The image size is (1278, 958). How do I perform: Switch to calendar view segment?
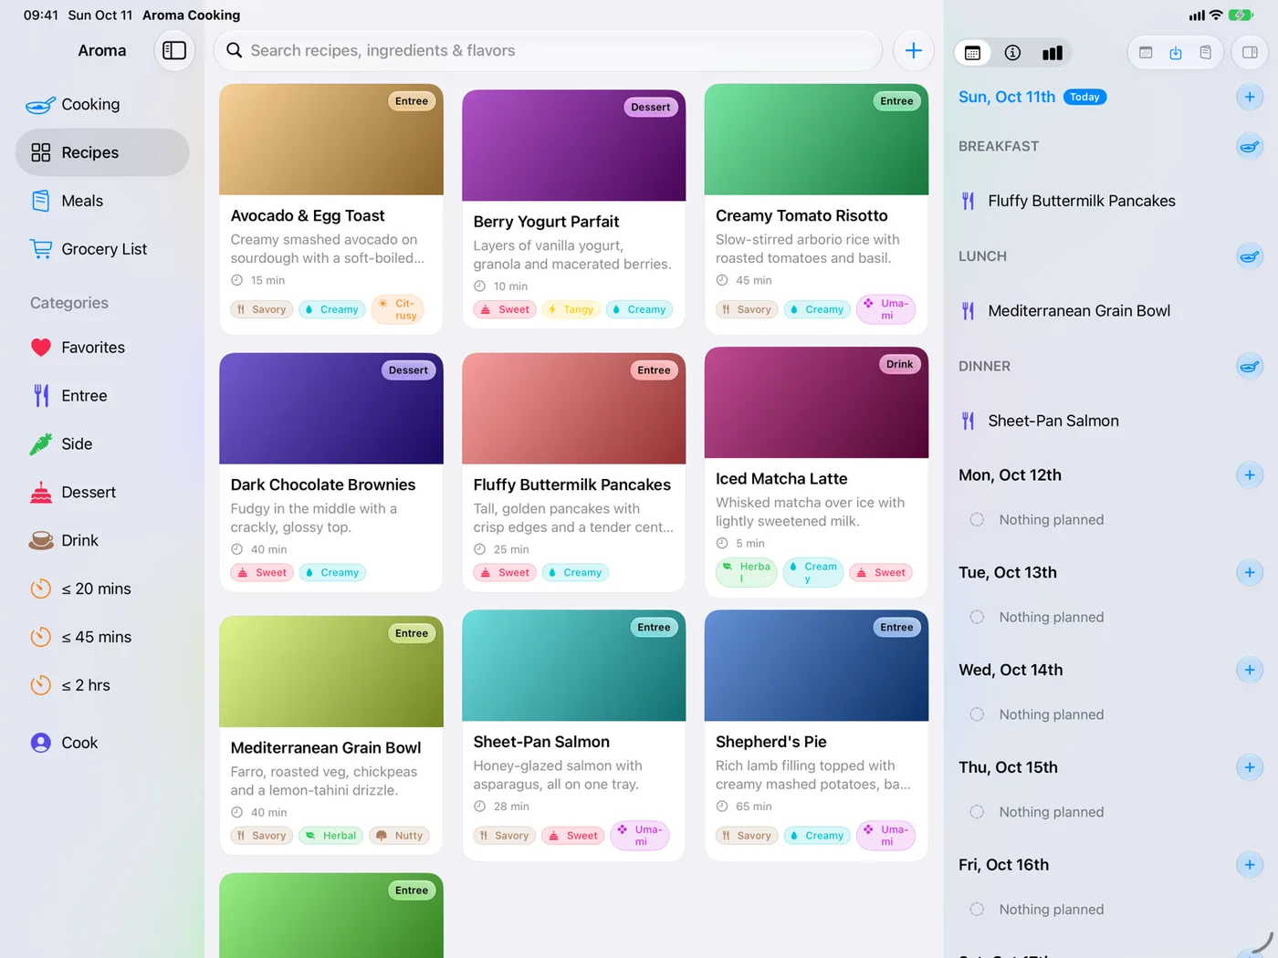tap(973, 53)
